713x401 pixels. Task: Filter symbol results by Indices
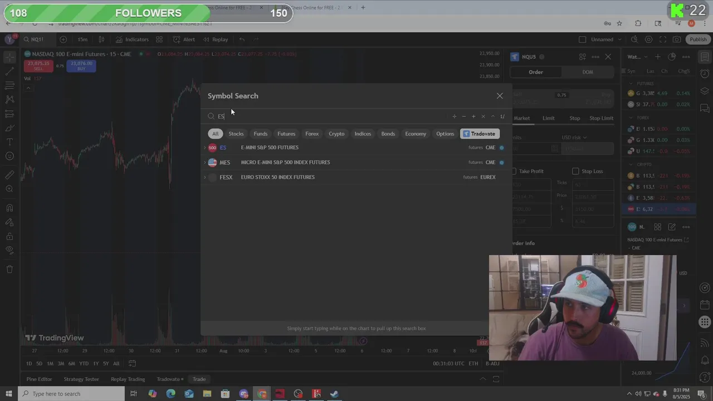click(363, 134)
